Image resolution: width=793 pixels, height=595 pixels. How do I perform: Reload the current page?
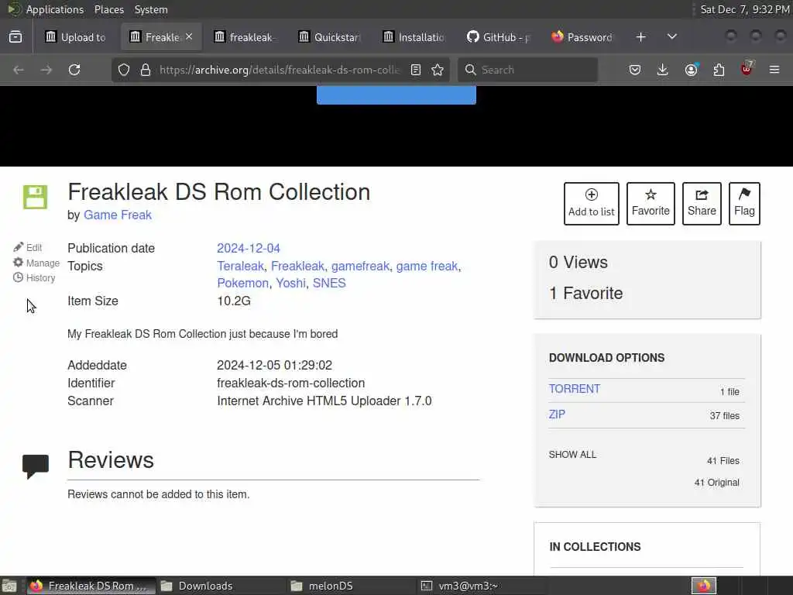[74, 70]
